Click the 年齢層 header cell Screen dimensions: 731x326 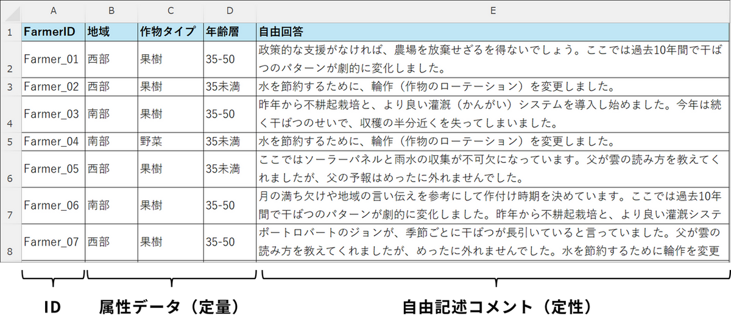click(x=230, y=31)
